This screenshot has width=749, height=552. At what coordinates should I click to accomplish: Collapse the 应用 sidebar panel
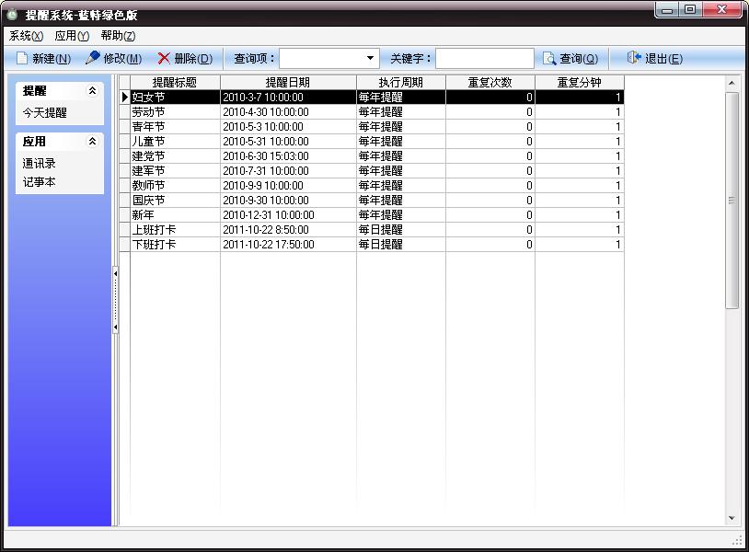(x=92, y=141)
